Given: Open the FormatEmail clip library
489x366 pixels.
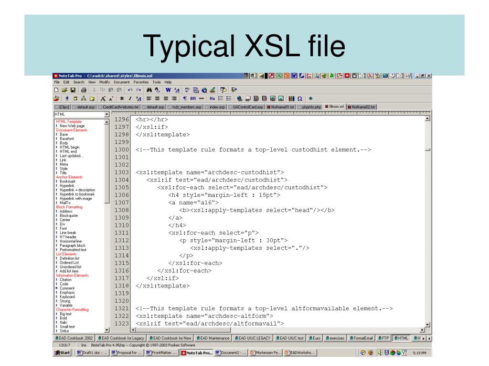Looking at the screenshot, I should (x=361, y=338).
